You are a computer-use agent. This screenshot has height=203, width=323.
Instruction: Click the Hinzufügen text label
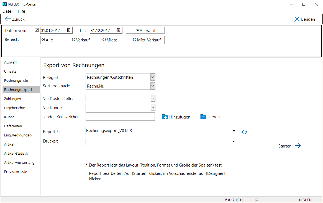tap(180, 117)
